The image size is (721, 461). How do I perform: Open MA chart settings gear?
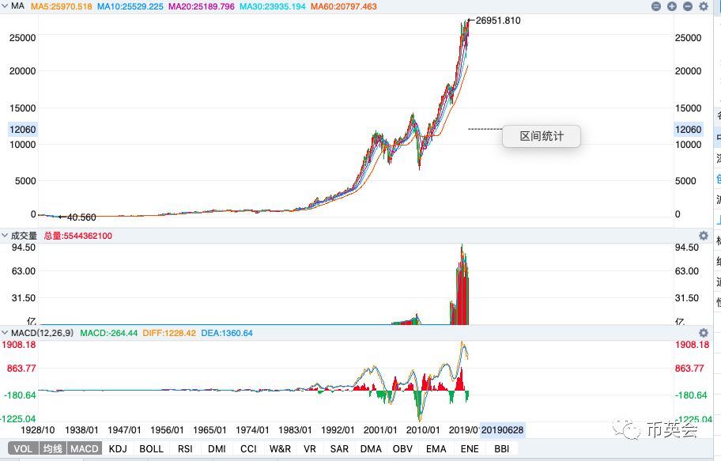coord(703,6)
